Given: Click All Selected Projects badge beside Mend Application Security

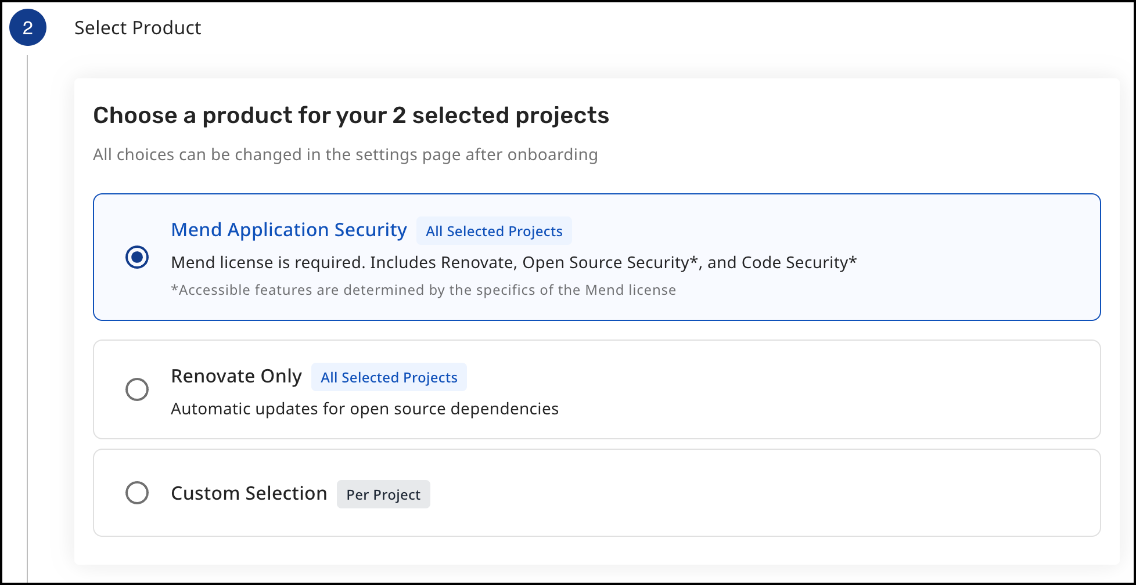Looking at the screenshot, I should pyautogui.click(x=494, y=231).
